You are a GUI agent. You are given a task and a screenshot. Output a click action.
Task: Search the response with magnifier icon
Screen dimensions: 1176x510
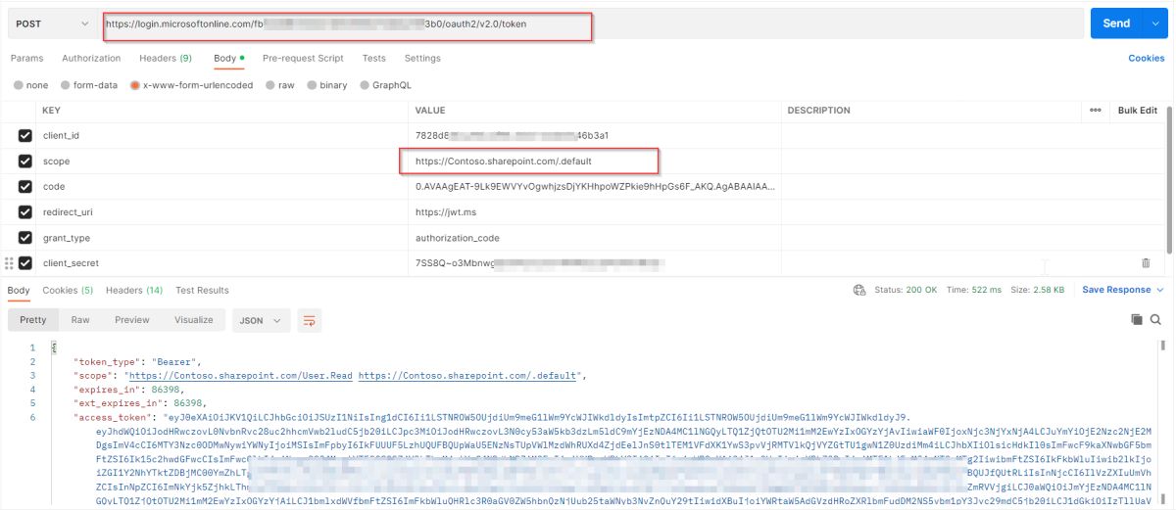(1155, 320)
